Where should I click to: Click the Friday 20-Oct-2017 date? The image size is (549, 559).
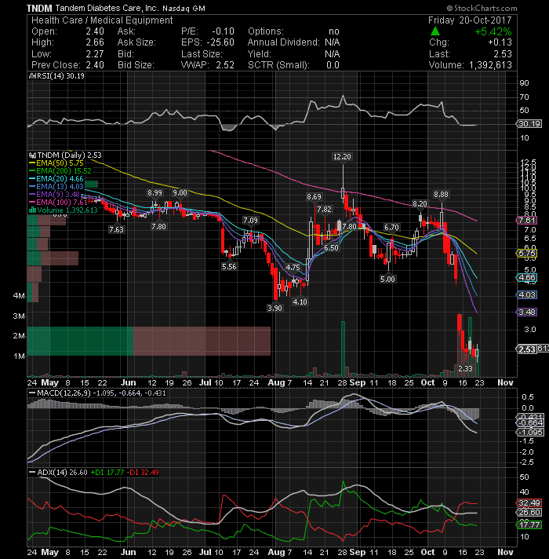(470, 20)
